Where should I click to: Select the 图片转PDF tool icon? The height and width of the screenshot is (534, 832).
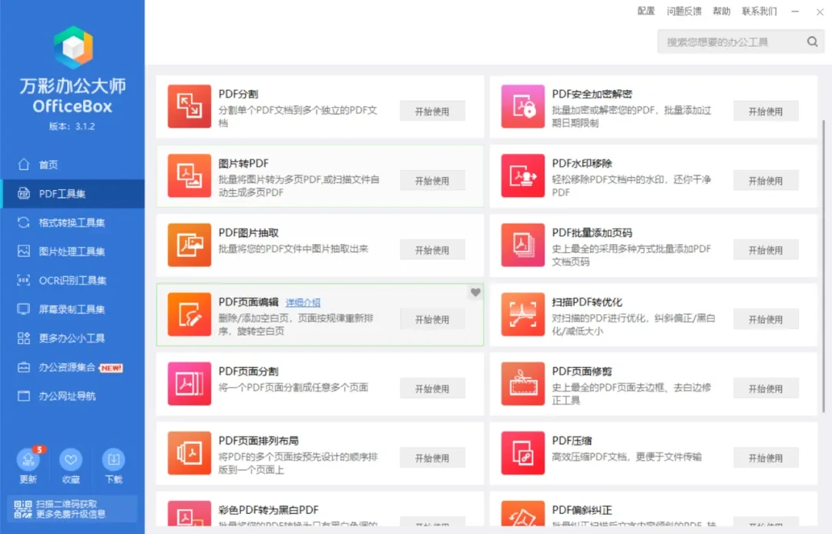click(x=189, y=180)
